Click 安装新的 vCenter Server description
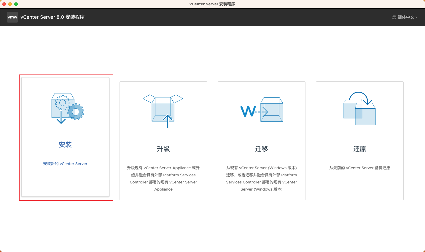This screenshot has width=425, height=252. [65, 164]
